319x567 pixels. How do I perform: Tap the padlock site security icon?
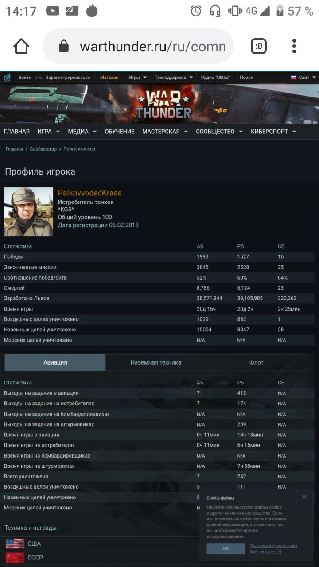pyautogui.click(x=64, y=47)
